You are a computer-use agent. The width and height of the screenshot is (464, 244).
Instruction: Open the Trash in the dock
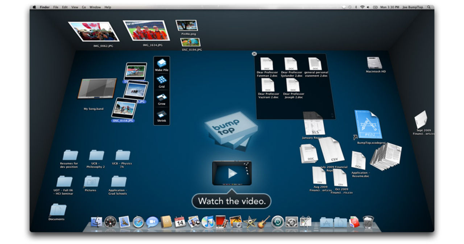tap(368, 222)
